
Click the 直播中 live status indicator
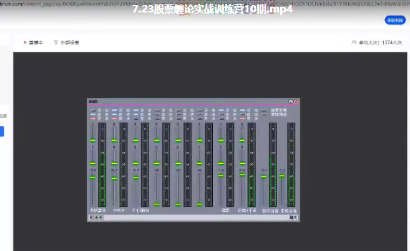pyautogui.click(x=33, y=42)
